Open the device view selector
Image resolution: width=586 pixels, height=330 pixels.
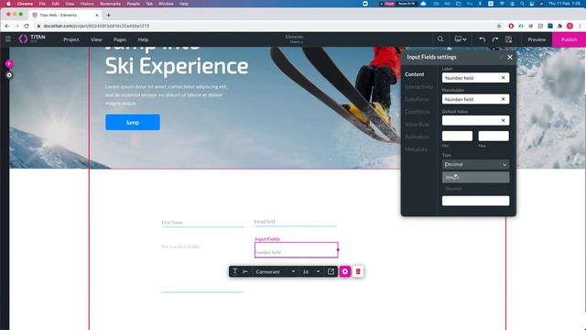(460, 39)
